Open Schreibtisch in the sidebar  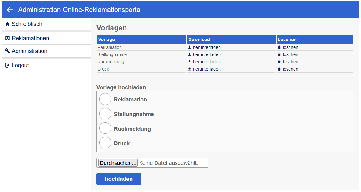tap(27, 24)
